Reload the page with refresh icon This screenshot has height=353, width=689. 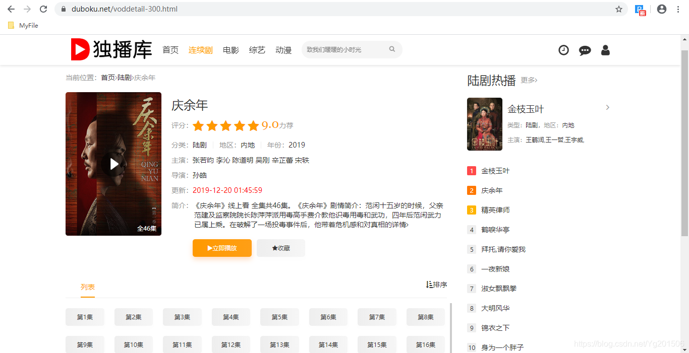click(43, 9)
